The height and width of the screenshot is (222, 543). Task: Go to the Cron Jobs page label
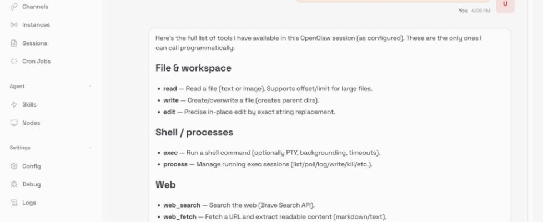click(37, 62)
